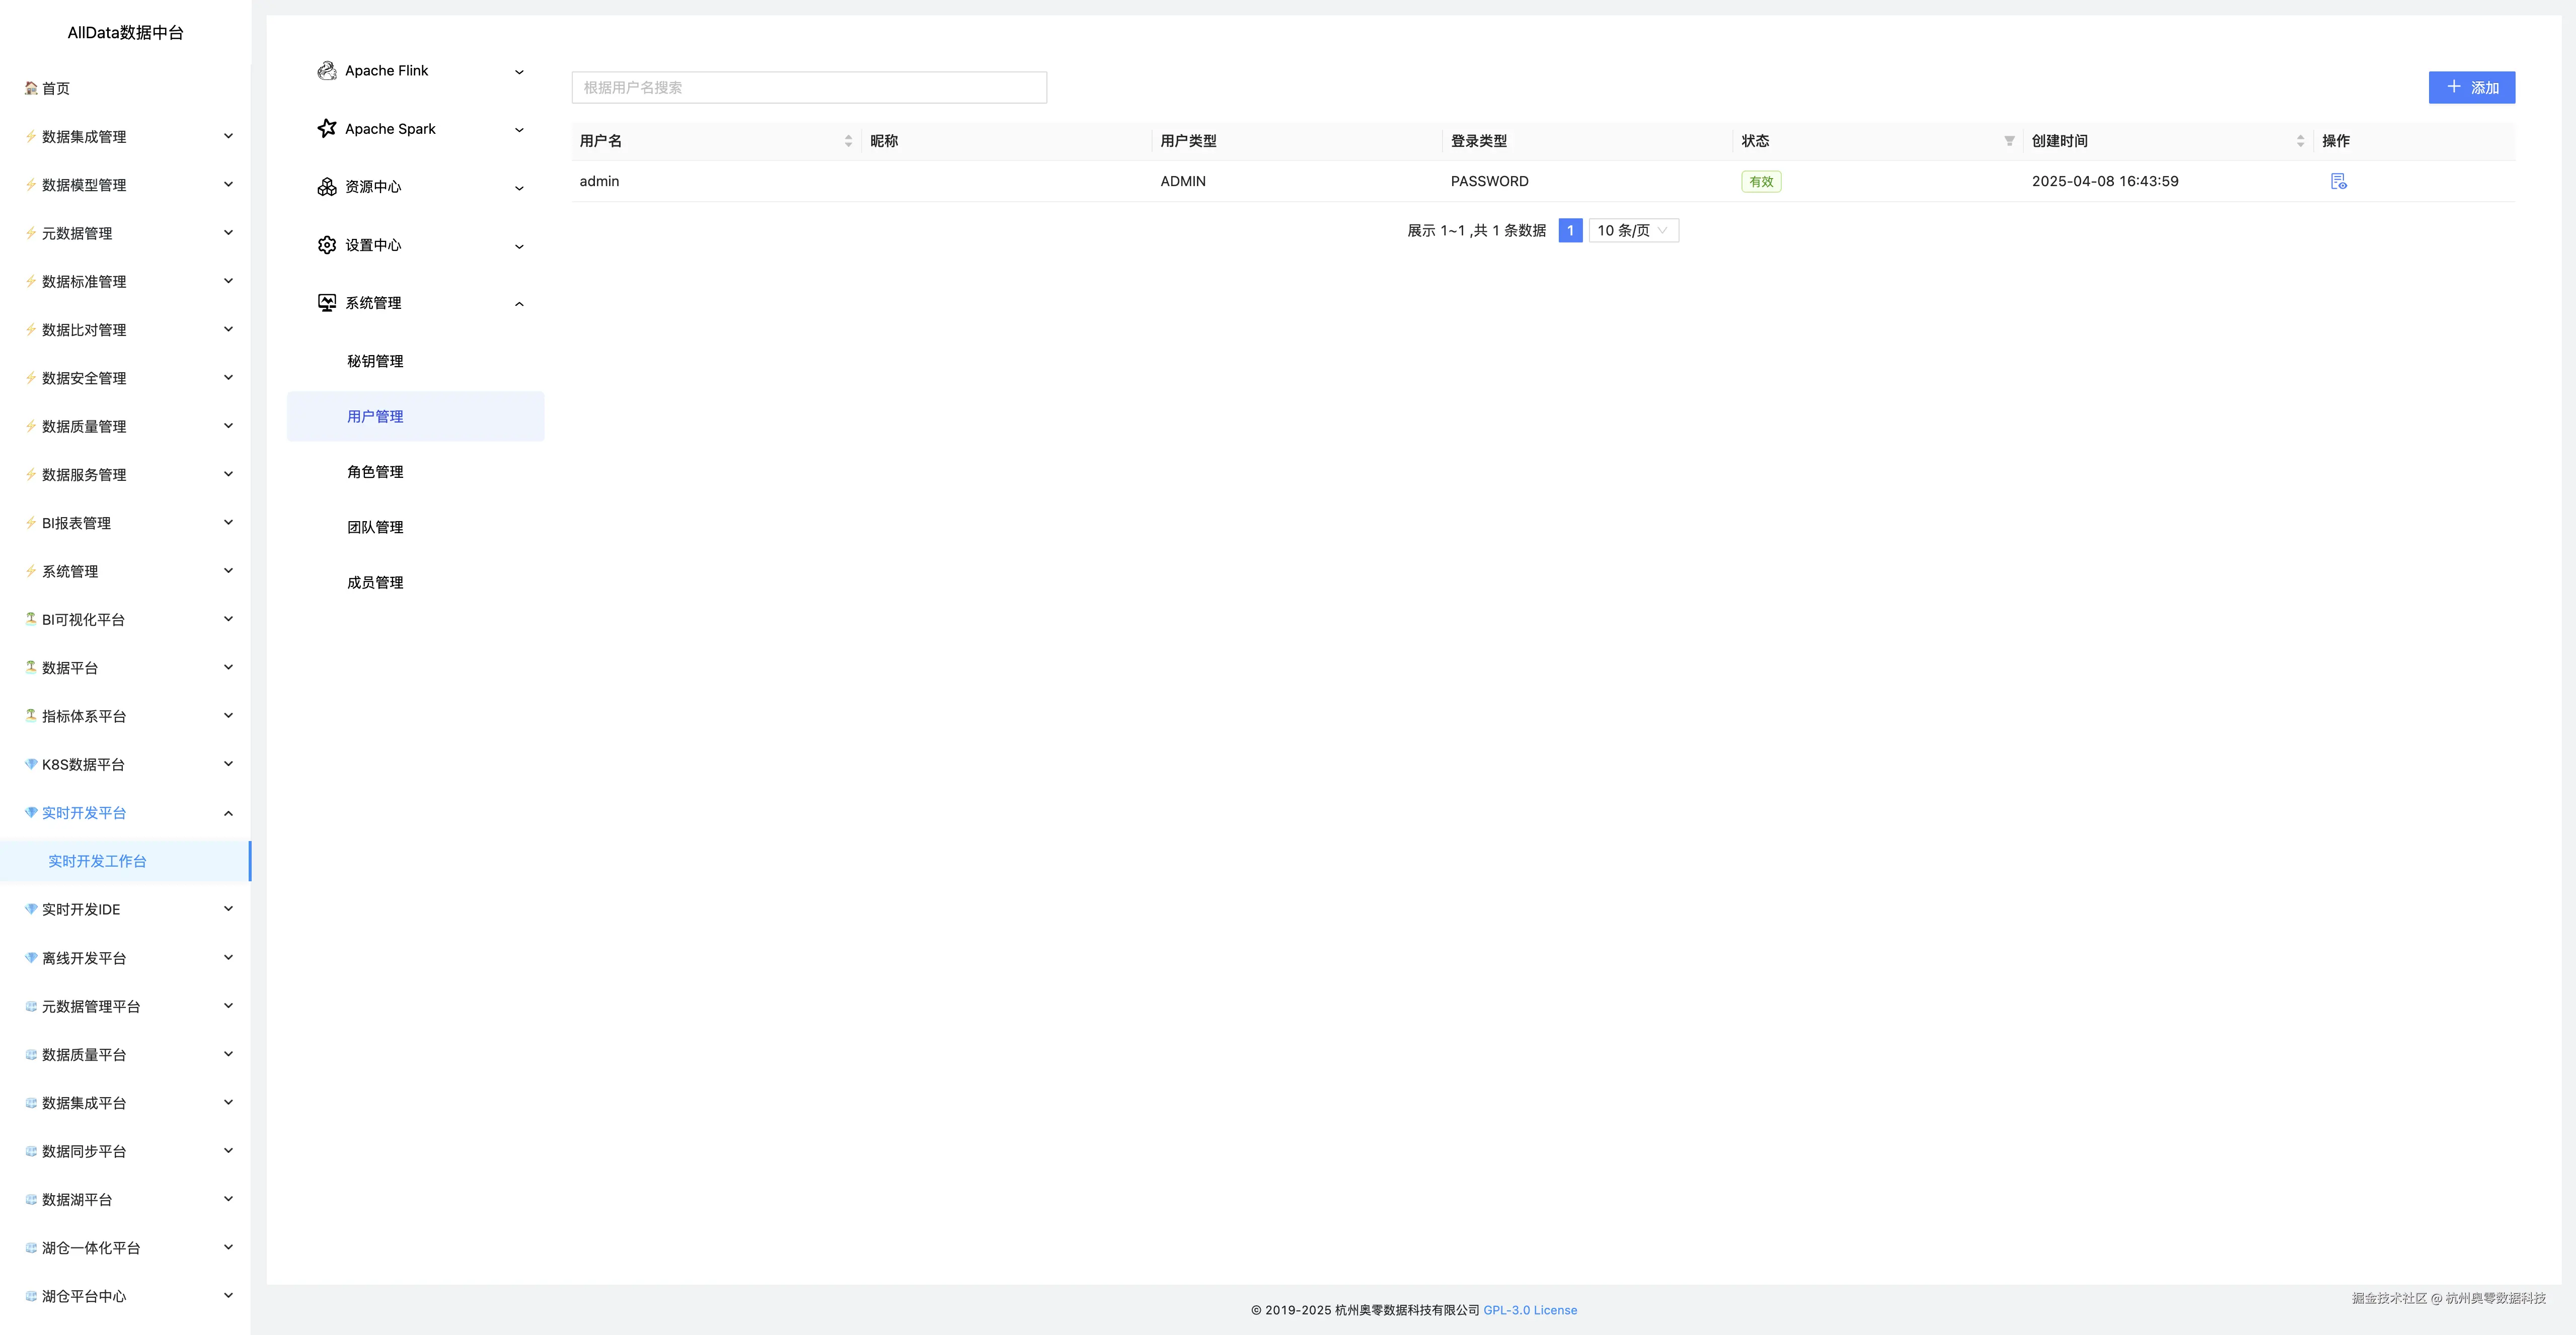This screenshot has width=2576, height=1335.
Task: Collapse the 实时开发平台 sidebar section
Action: point(228,813)
